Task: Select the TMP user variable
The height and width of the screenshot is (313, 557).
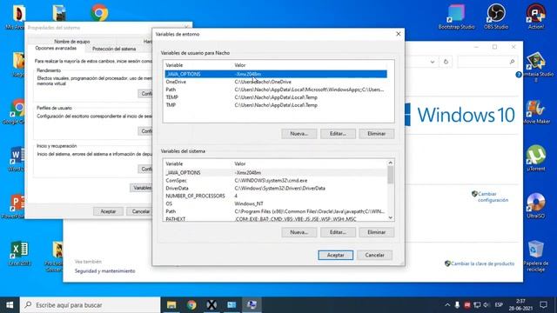Action: tap(276, 105)
